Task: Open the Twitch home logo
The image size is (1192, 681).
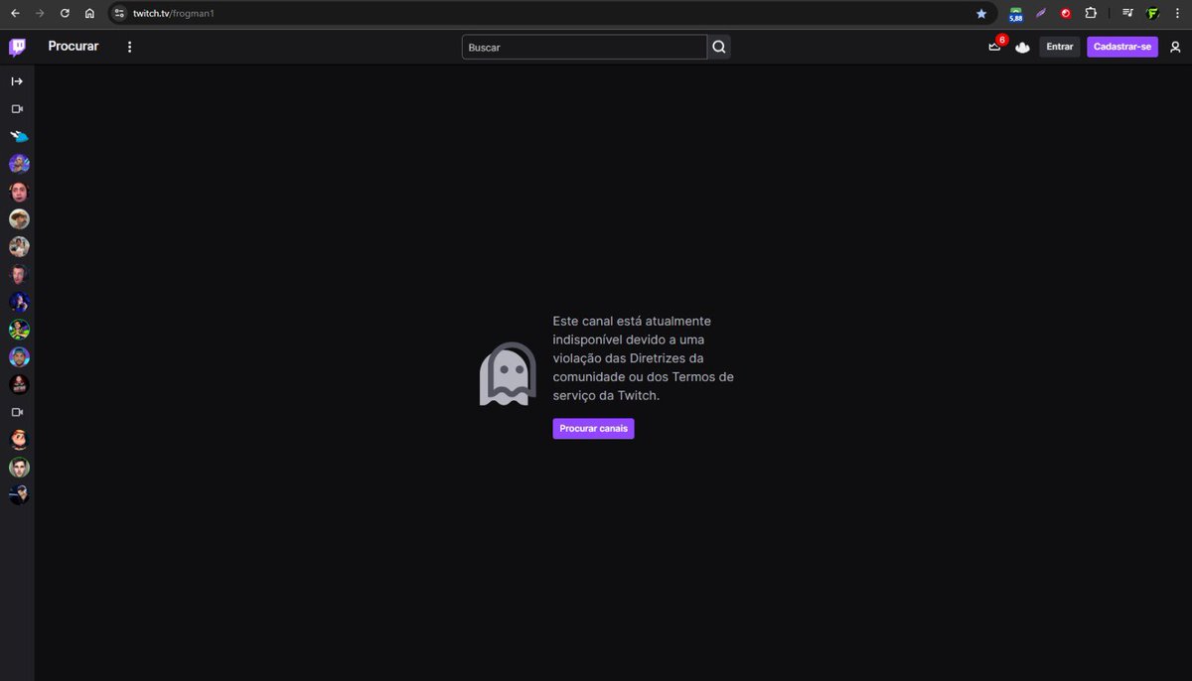Action: (x=16, y=46)
